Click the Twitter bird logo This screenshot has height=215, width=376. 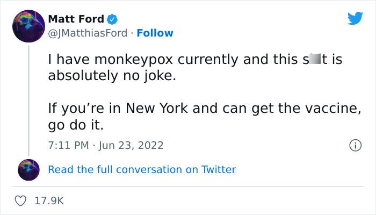(355, 19)
